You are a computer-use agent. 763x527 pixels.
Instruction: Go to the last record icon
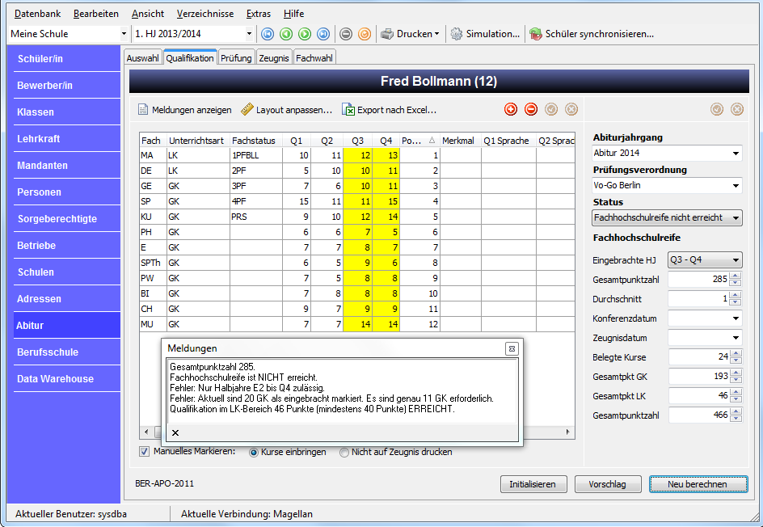point(323,34)
